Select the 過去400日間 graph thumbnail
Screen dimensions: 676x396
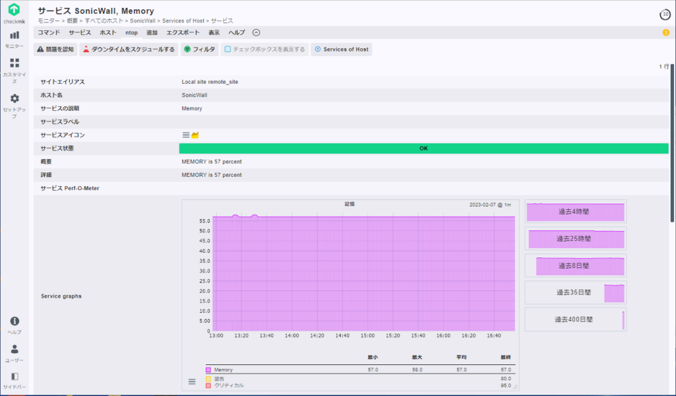pyautogui.click(x=576, y=319)
